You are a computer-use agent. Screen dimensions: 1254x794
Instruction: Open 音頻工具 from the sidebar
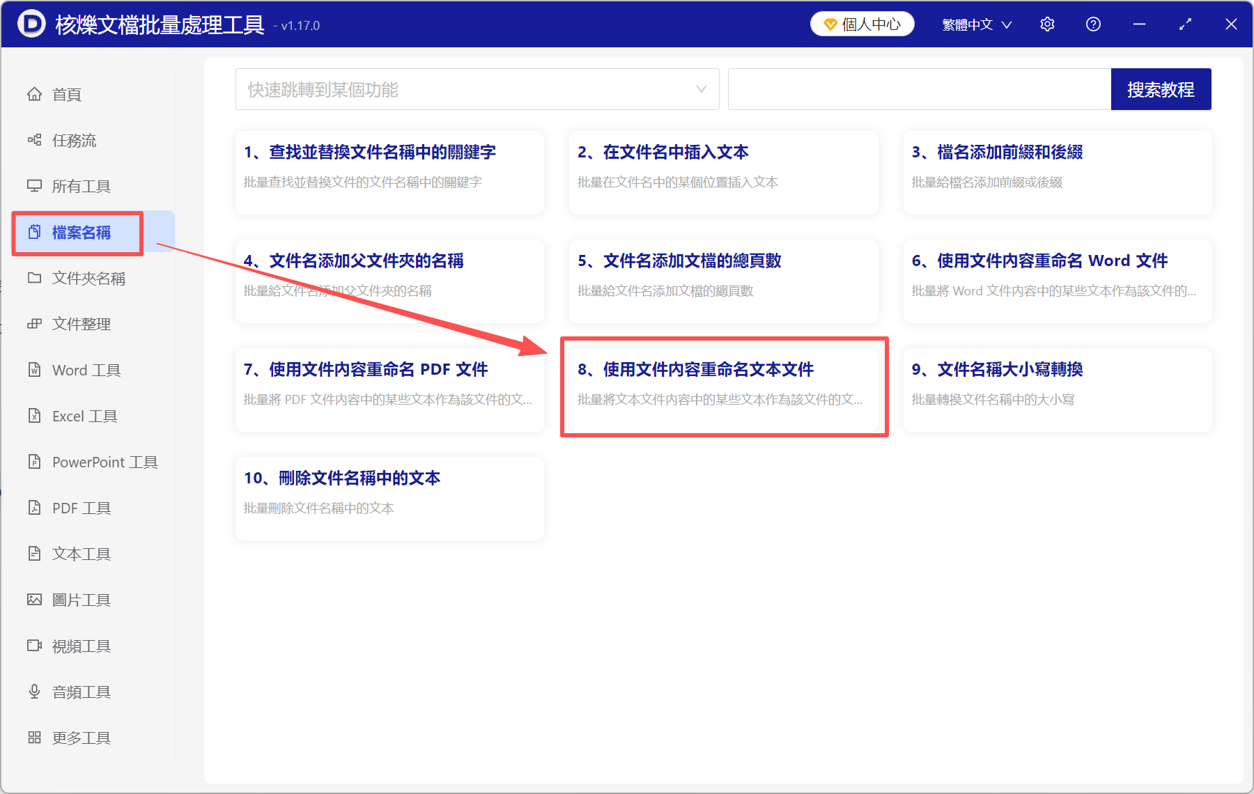[x=80, y=692]
